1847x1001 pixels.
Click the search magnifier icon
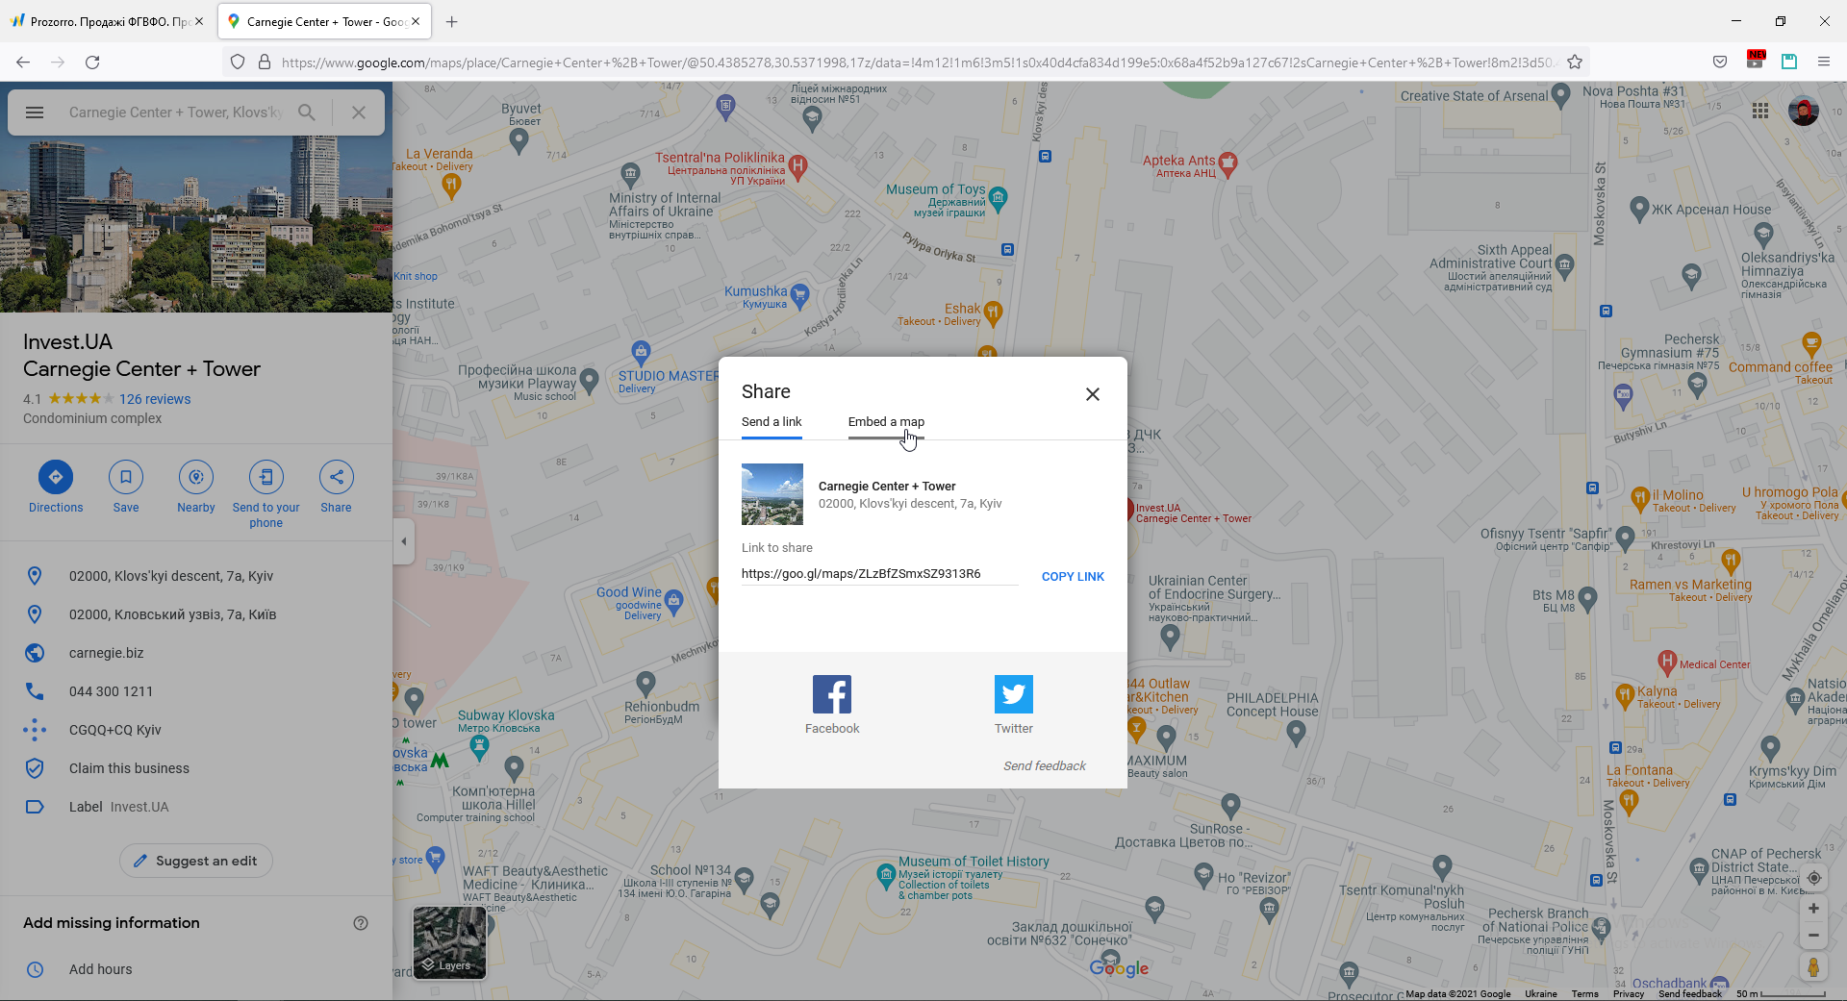click(x=307, y=113)
